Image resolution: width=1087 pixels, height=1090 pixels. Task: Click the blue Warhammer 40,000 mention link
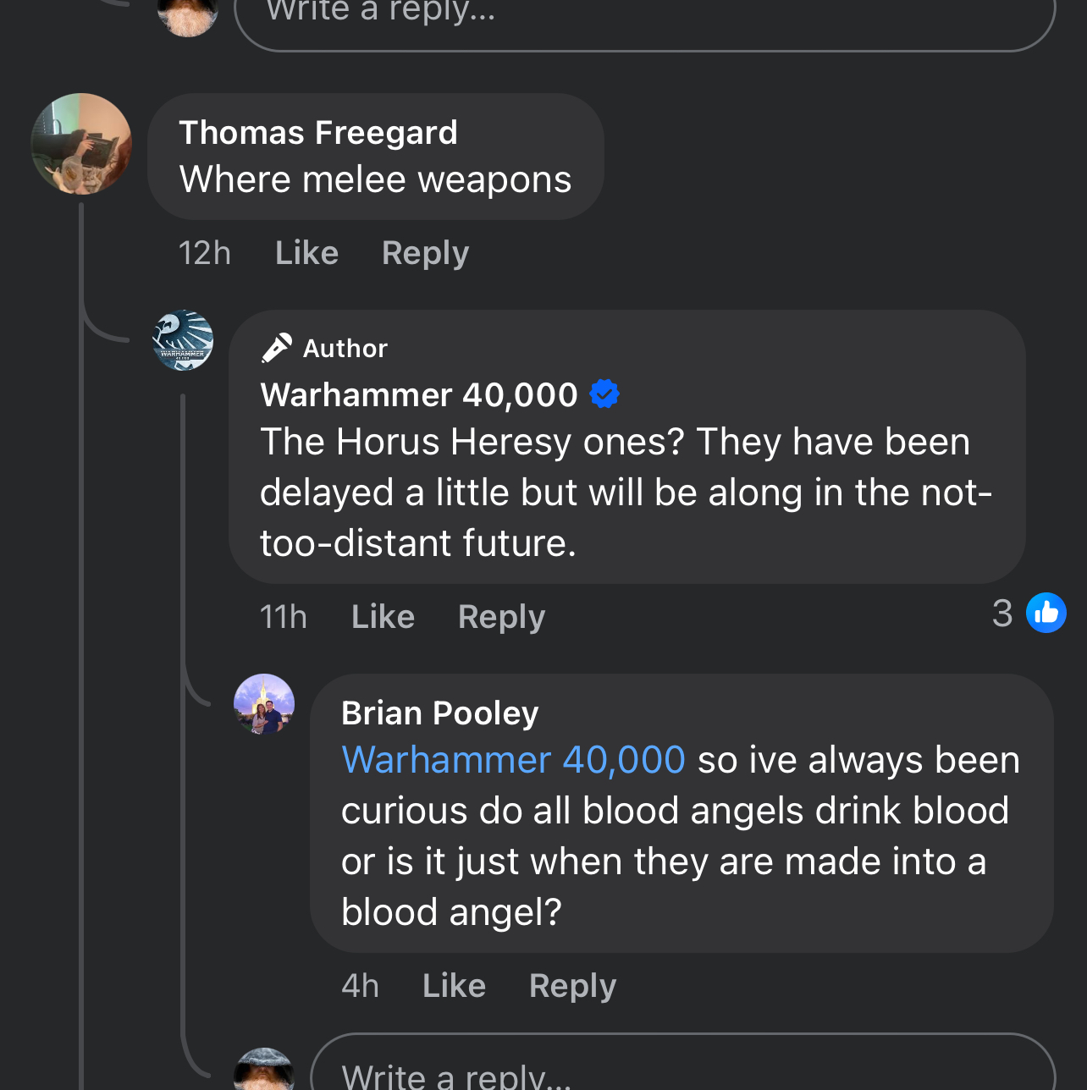[513, 760]
